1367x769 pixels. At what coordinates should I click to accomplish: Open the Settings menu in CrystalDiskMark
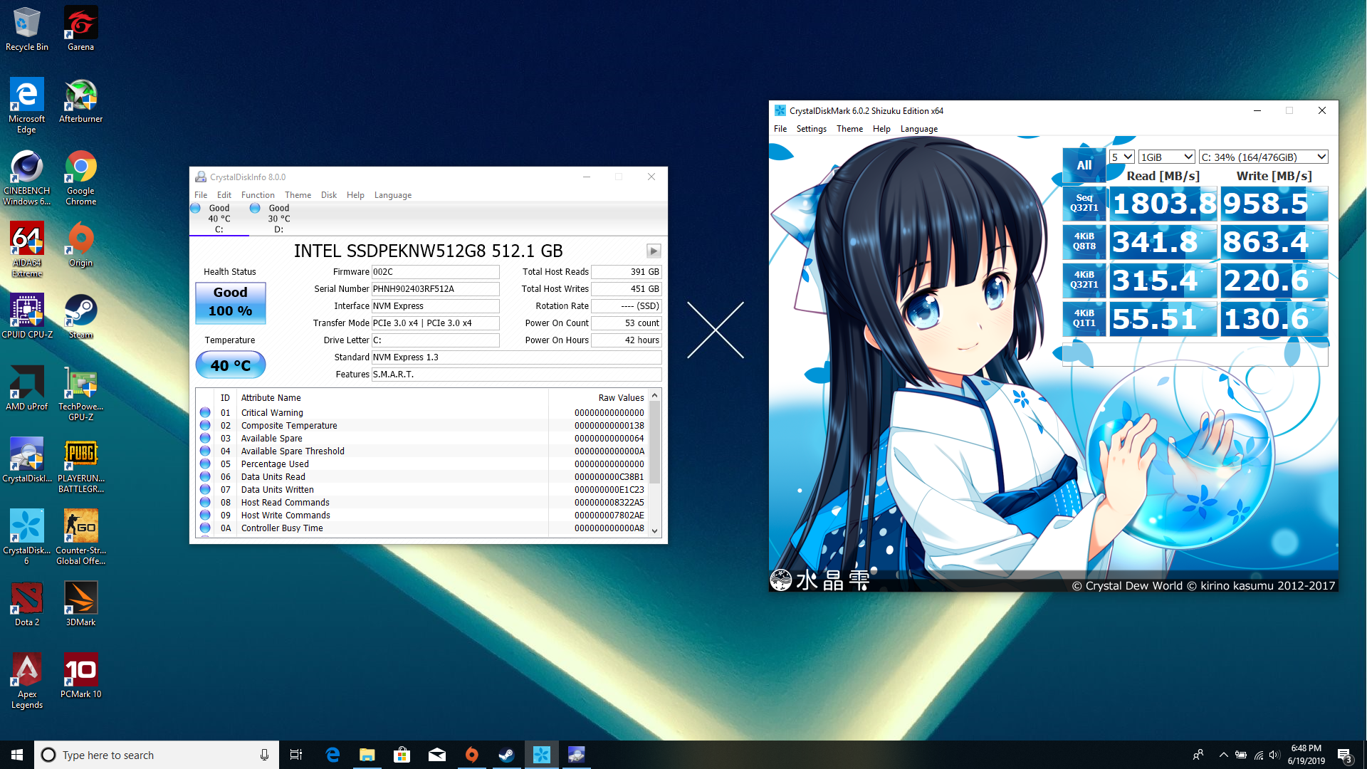812,129
